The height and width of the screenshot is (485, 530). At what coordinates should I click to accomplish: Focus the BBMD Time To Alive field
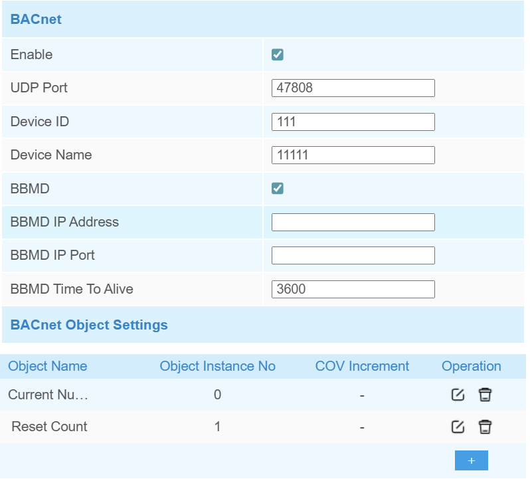353,289
